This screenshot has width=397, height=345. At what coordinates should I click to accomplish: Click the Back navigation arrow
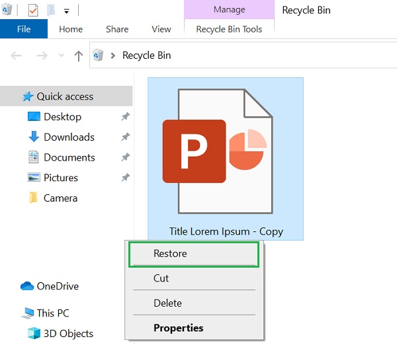click(16, 56)
